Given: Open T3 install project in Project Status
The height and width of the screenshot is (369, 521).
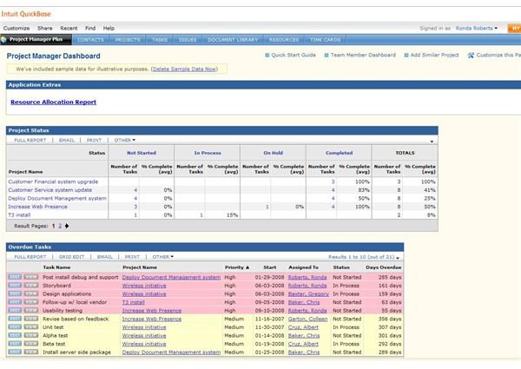Looking at the screenshot, I should coord(19,215).
